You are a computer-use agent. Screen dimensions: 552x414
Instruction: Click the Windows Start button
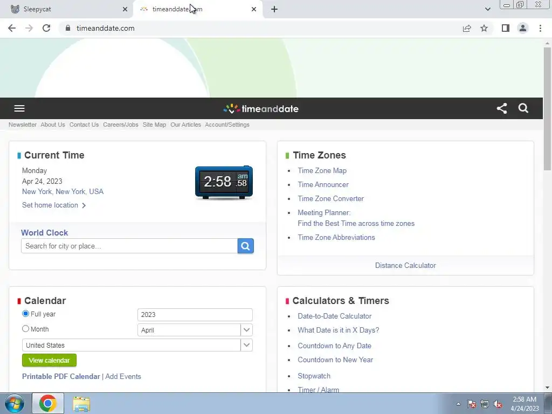[15, 403]
